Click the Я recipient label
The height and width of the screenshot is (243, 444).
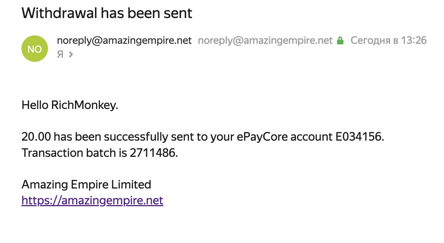tap(60, 54)
